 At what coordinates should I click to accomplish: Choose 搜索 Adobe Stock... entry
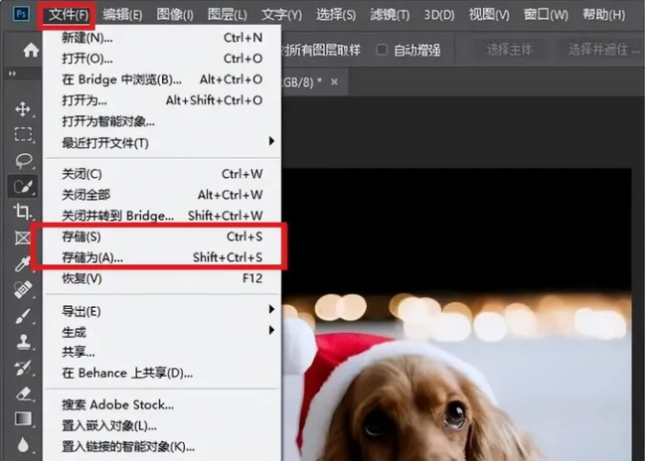click(162, 404)
